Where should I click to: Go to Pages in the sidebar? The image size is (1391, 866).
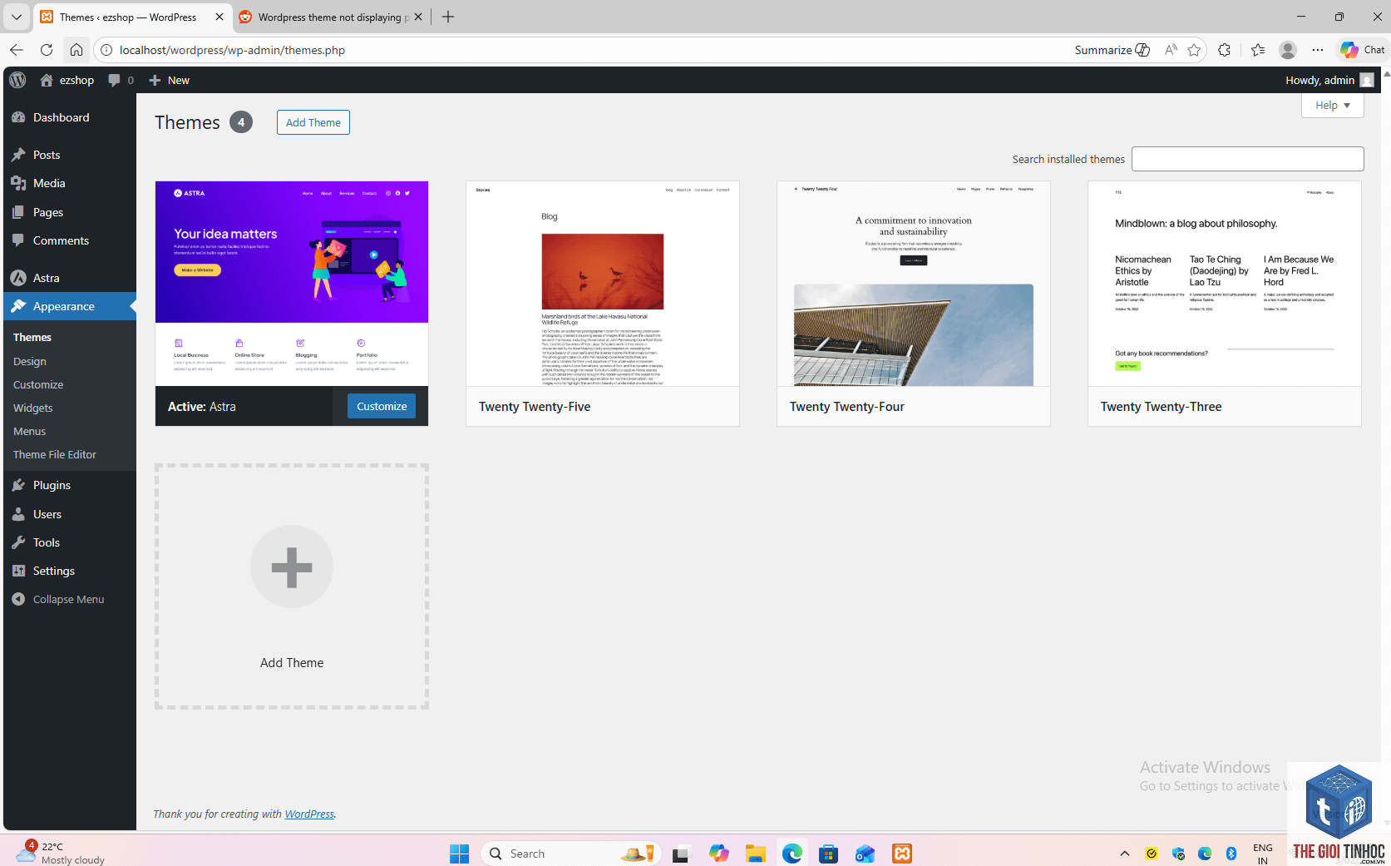(x=70, y=212)
